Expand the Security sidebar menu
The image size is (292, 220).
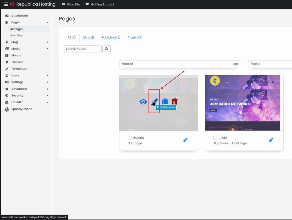(17, 95)
